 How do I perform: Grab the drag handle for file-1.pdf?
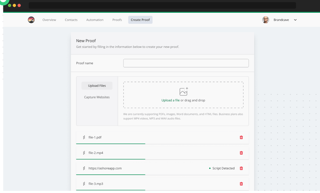tap(84, 137)
